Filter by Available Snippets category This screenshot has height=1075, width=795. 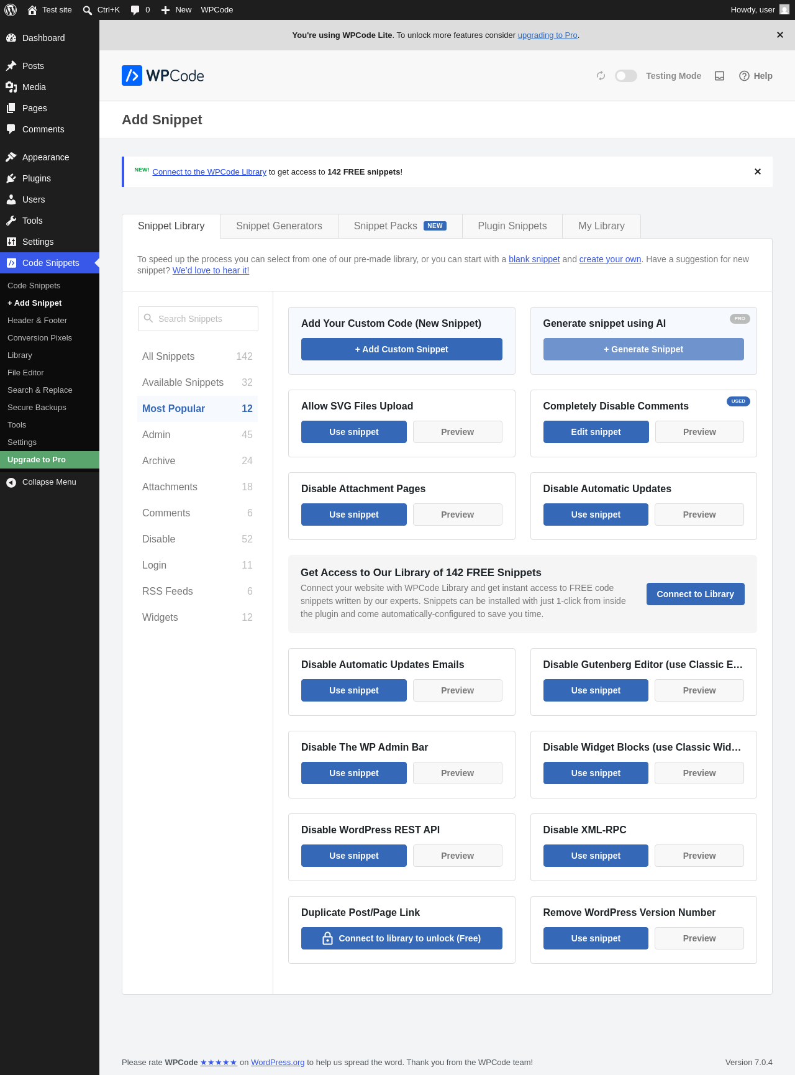[x=198, y=383]
